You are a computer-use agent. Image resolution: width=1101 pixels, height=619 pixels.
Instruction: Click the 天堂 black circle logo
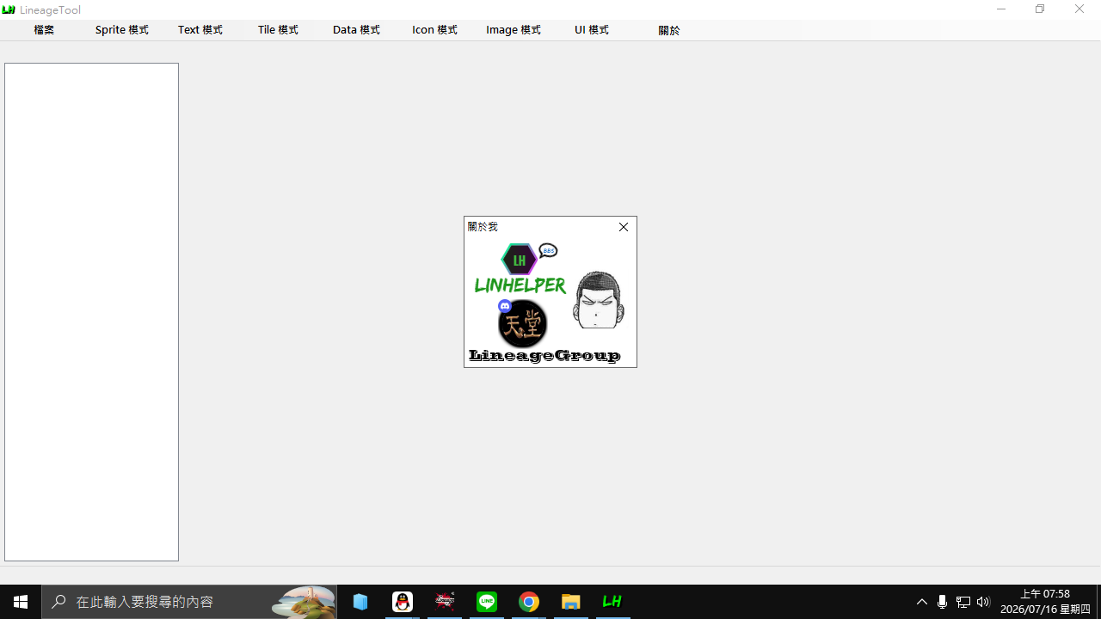click(x=523, y=324)
